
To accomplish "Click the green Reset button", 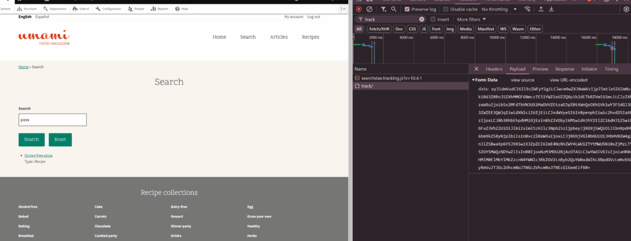I will (60, 140).
